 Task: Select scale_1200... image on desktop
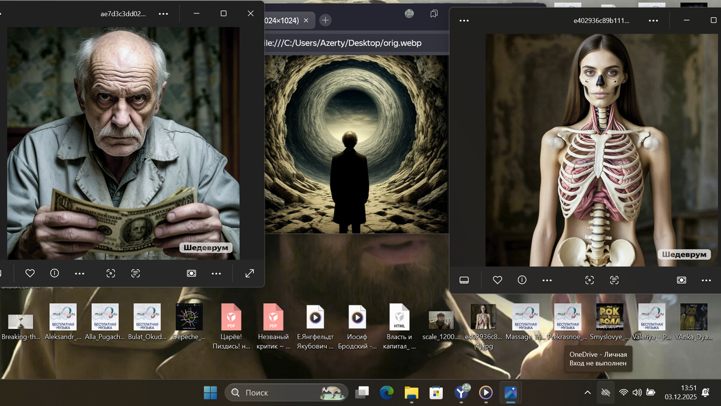[x=442, y=325]
